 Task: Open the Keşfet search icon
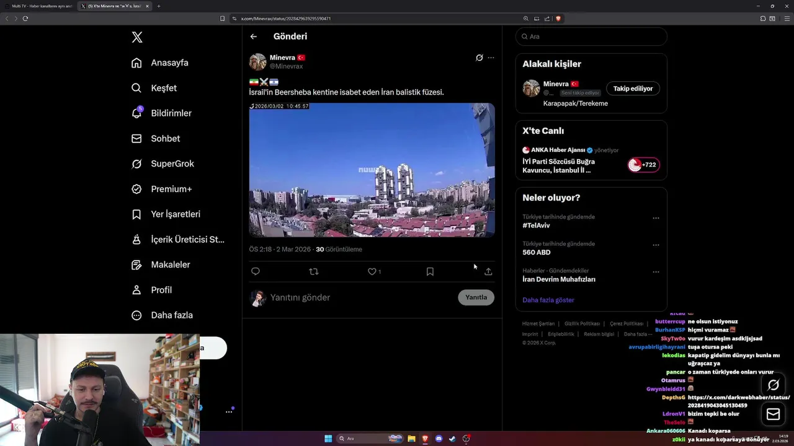coord(136,88)
